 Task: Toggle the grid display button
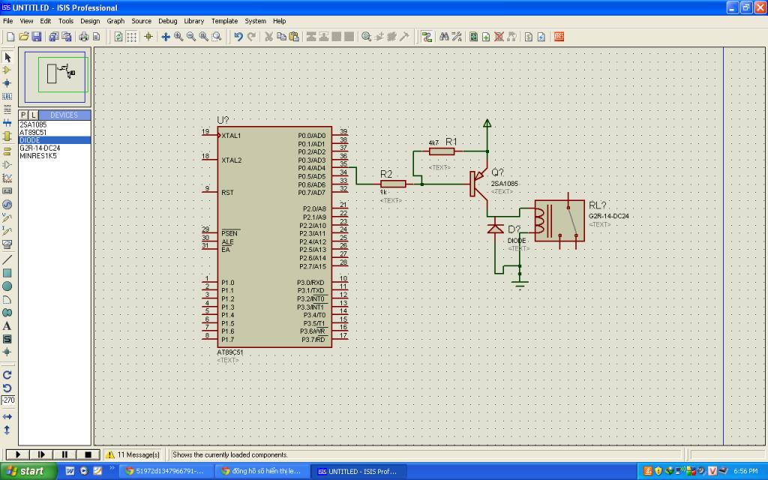pyautogui.click(x=131, y=36)
